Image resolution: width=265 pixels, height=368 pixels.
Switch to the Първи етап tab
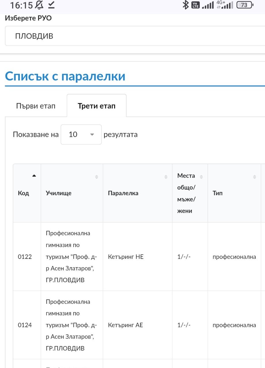pos(36,106)
